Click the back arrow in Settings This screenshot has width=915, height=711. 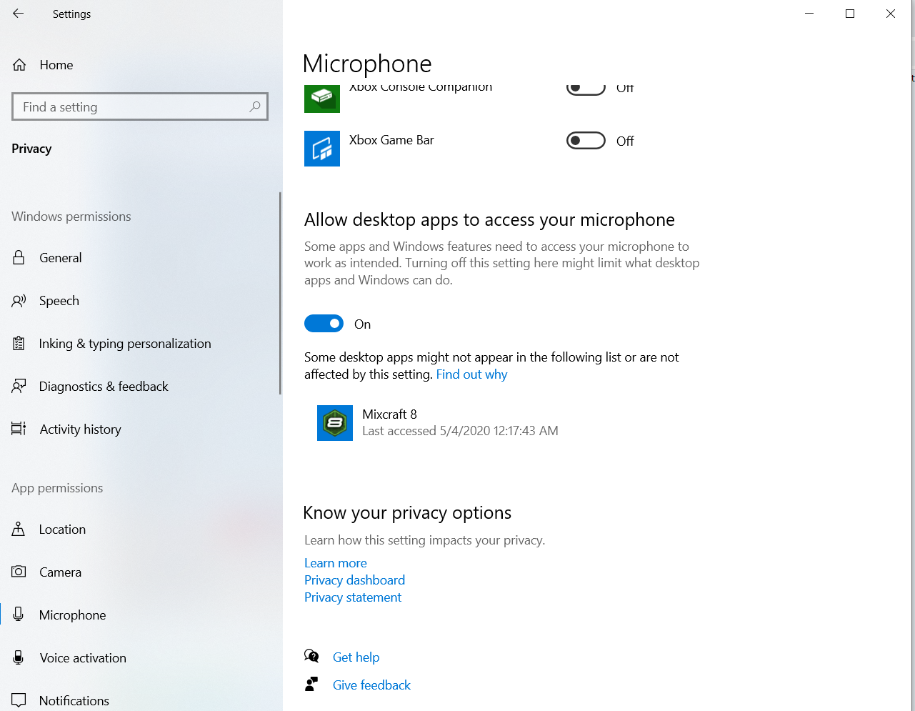[x=19, y=14]
